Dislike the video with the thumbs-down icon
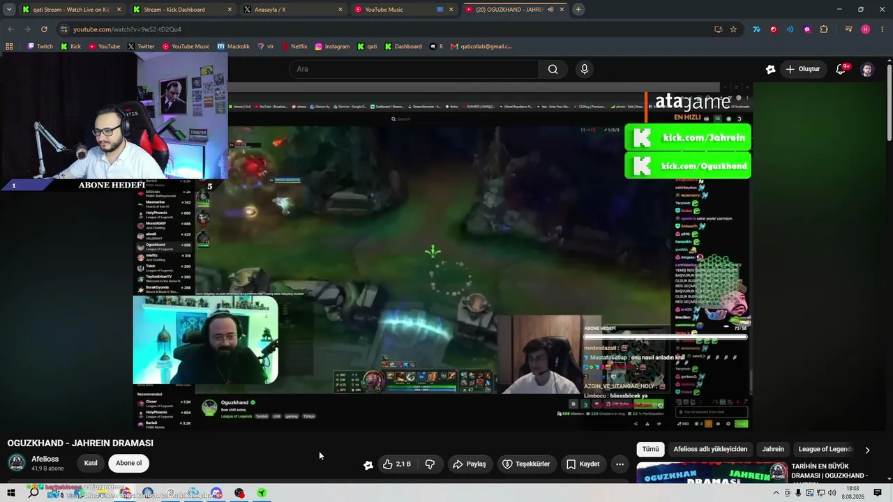The height and width of the screenshot is (502, 893). coord(430,464)
